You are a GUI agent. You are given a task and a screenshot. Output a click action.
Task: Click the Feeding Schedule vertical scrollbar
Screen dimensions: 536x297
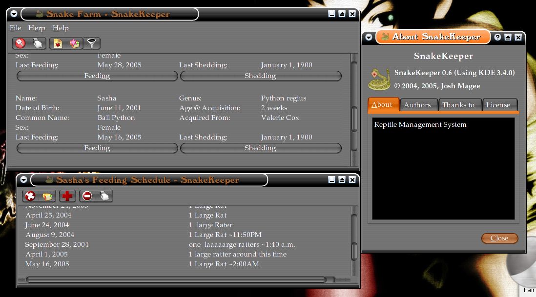click(354, 241)
